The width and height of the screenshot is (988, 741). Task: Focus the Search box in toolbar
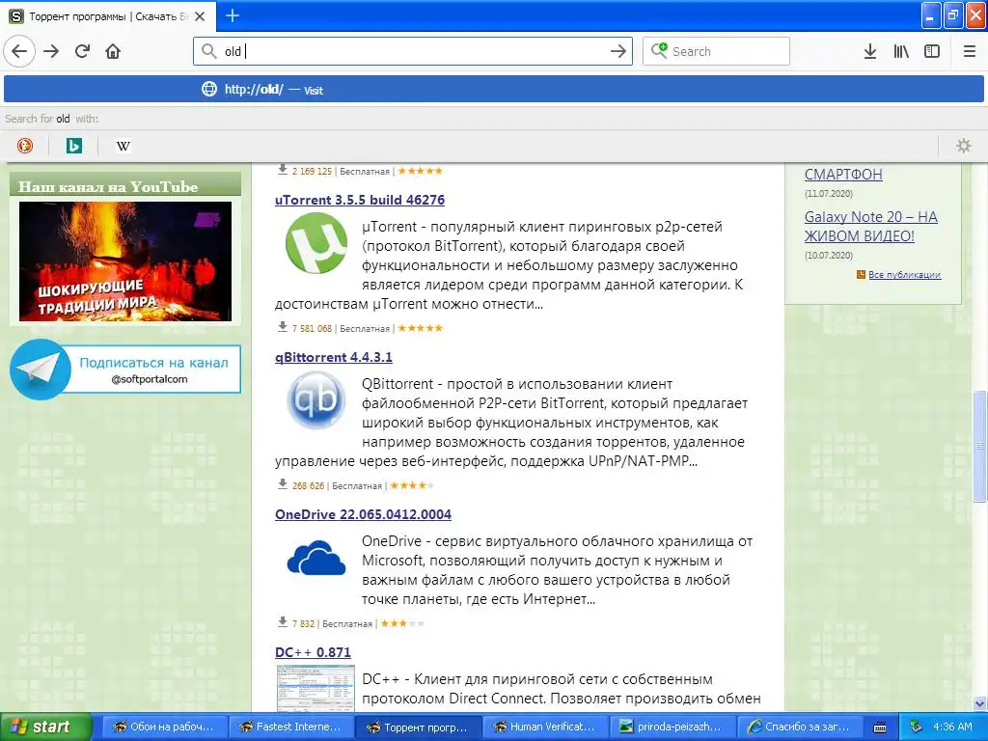(x=716, y=51)
